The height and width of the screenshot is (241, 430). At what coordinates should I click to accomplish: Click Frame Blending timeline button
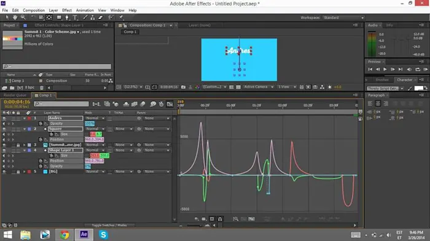tap(135, 104)
